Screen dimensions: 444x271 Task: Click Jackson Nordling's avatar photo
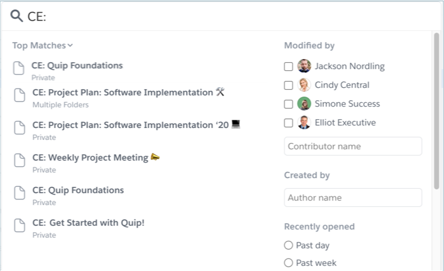click(304, 66)
